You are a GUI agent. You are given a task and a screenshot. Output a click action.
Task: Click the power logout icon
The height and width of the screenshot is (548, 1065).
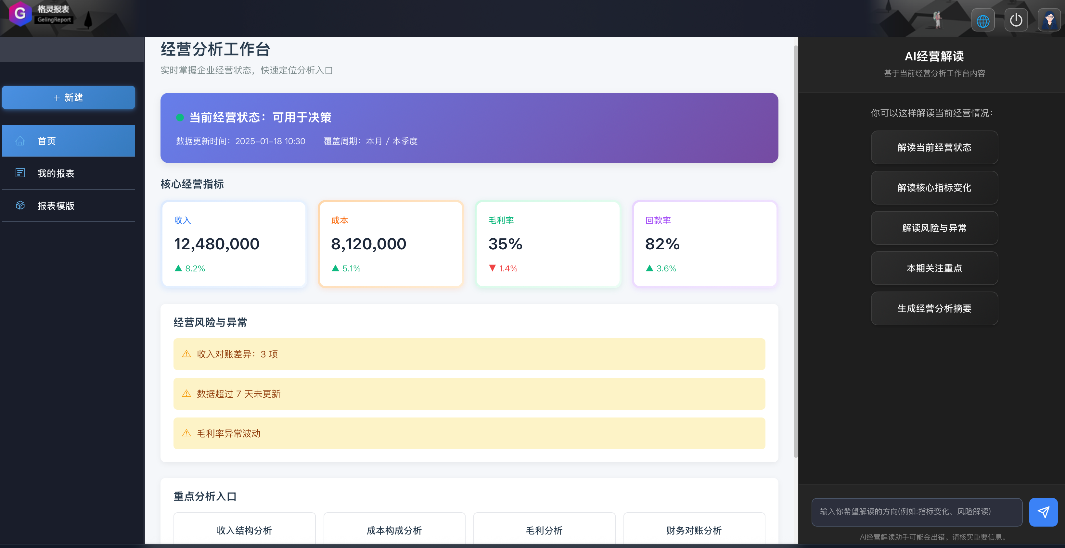point(1016,19)
